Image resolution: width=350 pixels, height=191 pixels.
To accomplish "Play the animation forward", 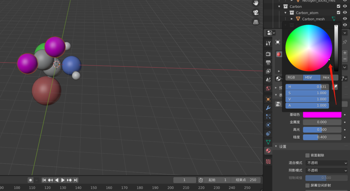I will coord(63,180).
